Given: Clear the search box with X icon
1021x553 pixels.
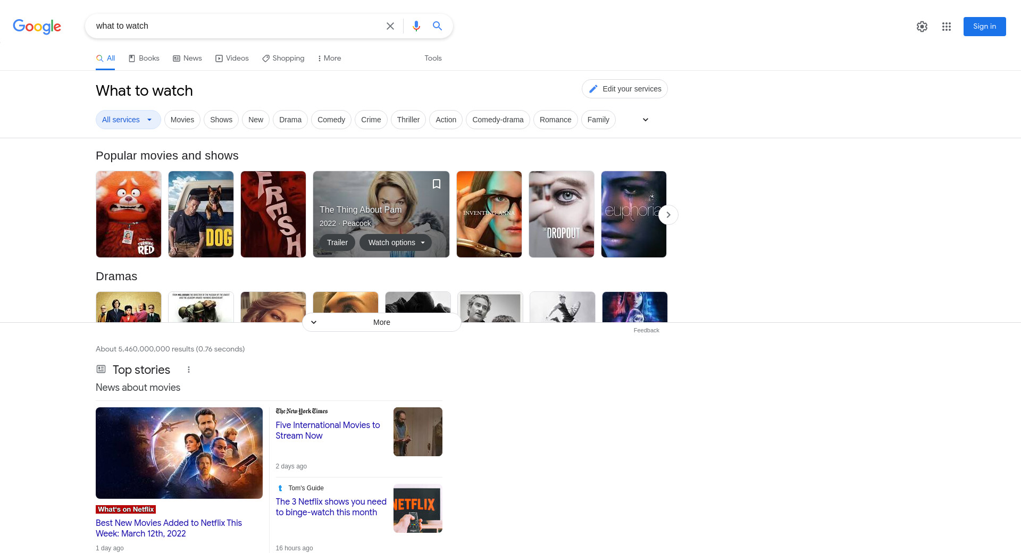Looking at the screenshot, I should click(x=390, y=26).
